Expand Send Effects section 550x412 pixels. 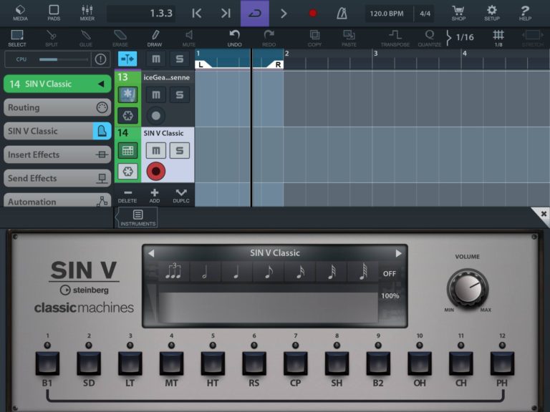pos(57,178)
